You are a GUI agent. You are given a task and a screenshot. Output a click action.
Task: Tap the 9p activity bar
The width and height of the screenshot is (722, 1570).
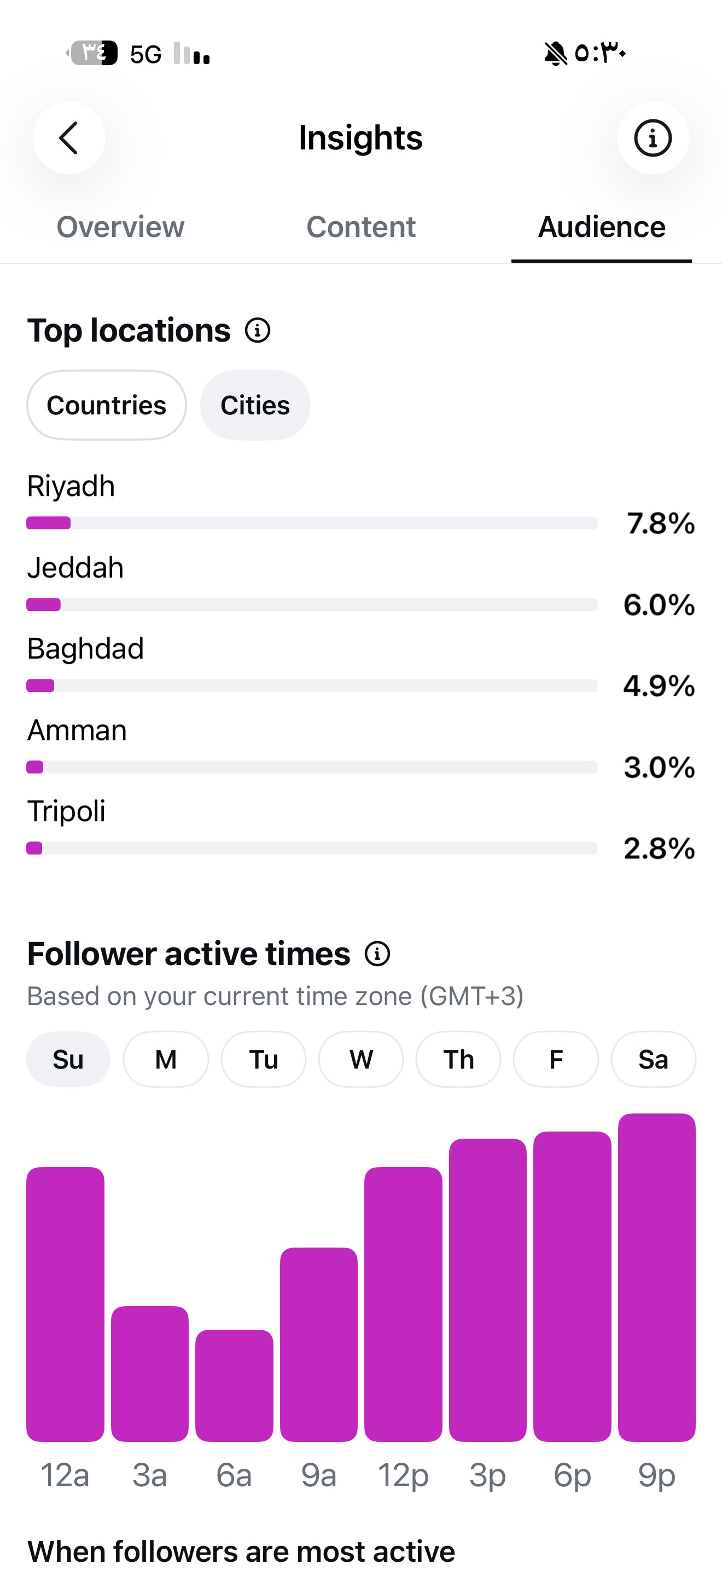657,1278
